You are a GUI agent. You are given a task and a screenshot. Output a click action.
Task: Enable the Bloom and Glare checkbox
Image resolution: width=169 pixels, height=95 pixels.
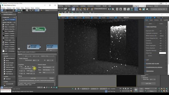coord(166,64)
